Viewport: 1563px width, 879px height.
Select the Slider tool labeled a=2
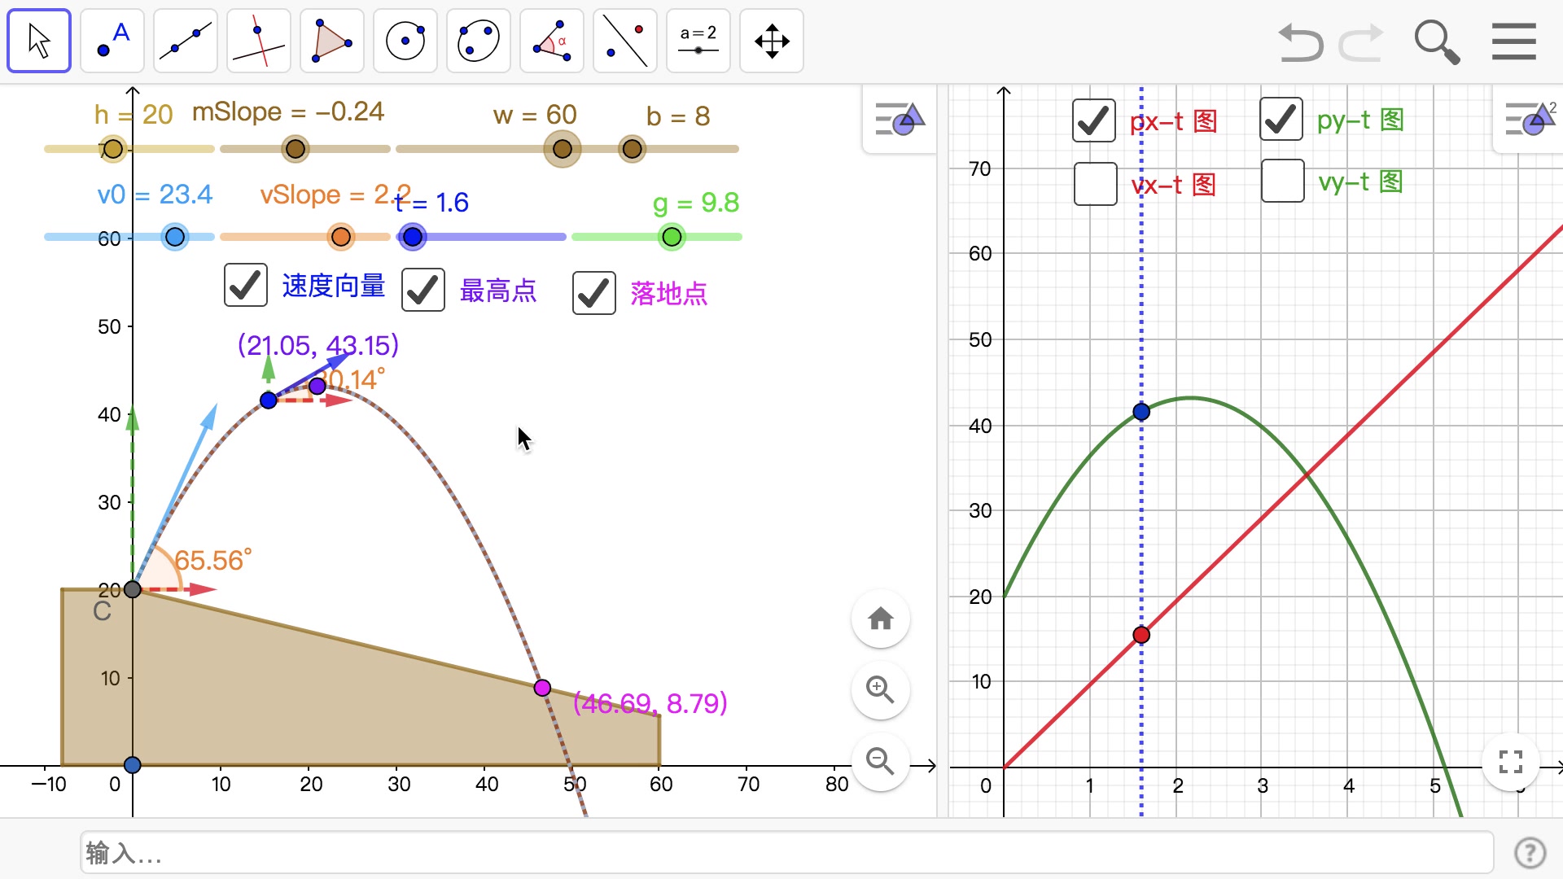coord(698,40)
